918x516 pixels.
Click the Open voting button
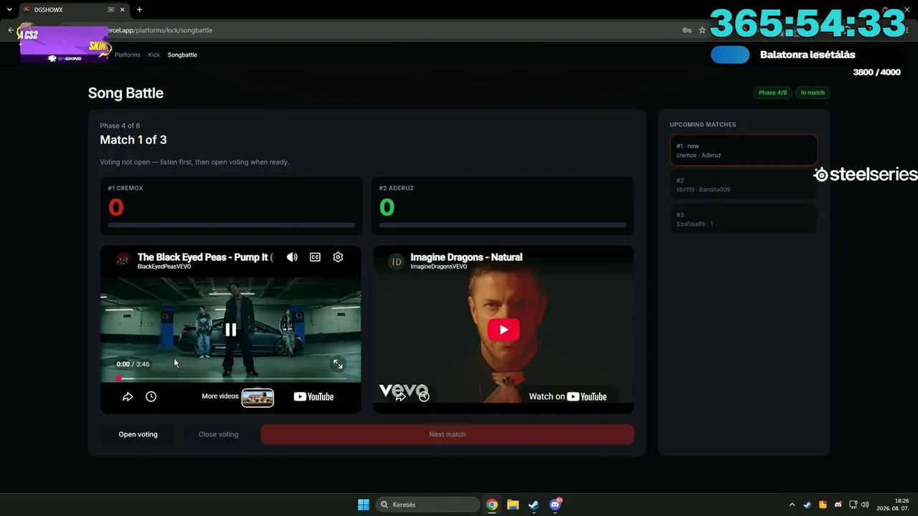pos(138,434)
